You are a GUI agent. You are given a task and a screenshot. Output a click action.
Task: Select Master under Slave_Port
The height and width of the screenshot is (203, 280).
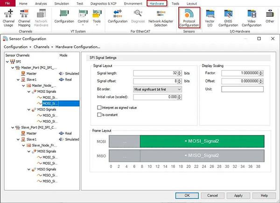point(31,133)
